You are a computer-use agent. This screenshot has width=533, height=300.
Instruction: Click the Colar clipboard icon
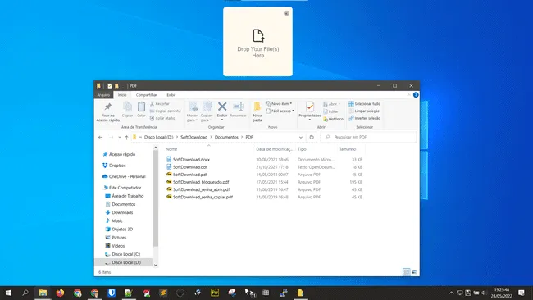pyautogui.click(x=141, y=107)
